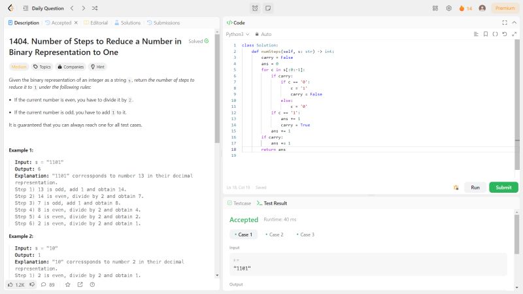Image resolution: width=523 pixels, height=294 pixels.
Task: Open the user profile avatar
Action: pos(482,8)
